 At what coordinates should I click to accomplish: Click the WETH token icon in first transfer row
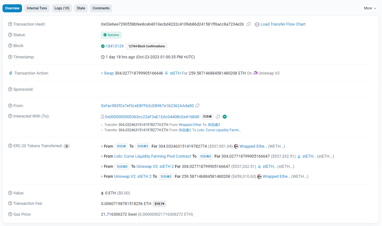click(236, 146)
